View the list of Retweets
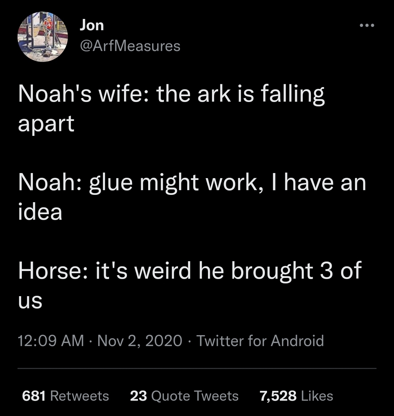Screen dimensions: 394x416 click(x=79, y=396)
